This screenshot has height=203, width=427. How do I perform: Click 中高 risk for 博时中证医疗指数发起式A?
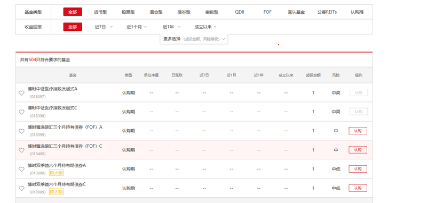(x=336, y=92)
